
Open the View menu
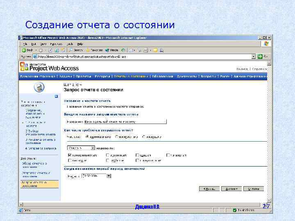43,44
